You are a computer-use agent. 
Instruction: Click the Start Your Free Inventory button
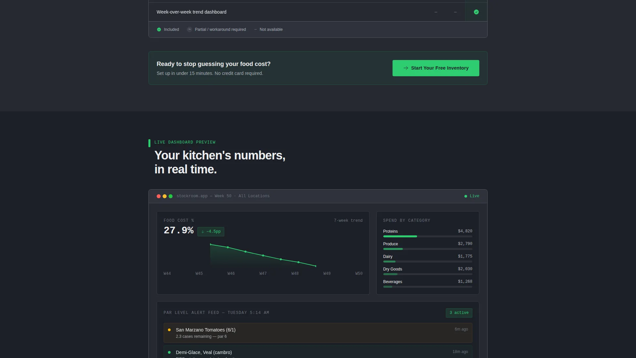click(x=436, y=68)
